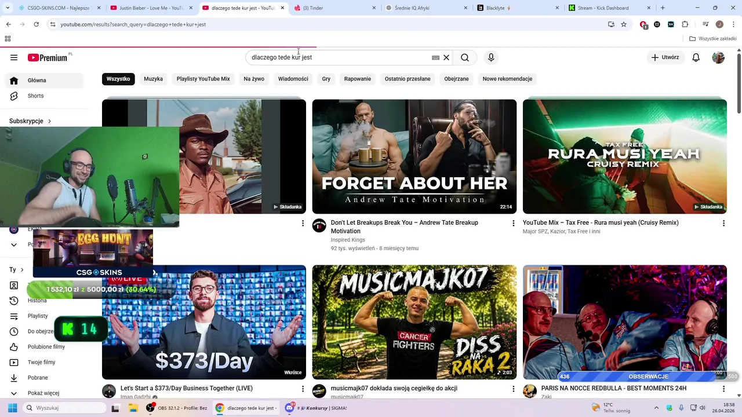The height and width of the screenshot is (417, 742).
Task: Click the magnifier search button
Action: click(465, 57)
